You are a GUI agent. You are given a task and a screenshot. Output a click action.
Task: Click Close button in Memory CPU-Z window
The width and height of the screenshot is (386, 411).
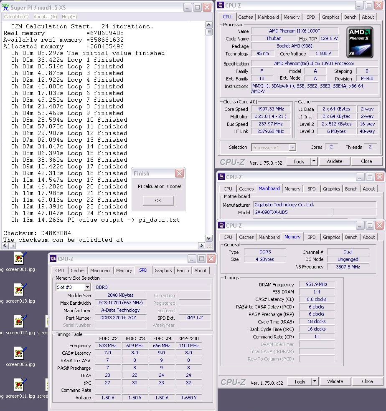pyautogui.click(x=367, y=382)
